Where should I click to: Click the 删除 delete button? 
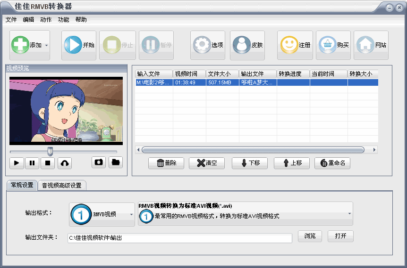(166, 163)
